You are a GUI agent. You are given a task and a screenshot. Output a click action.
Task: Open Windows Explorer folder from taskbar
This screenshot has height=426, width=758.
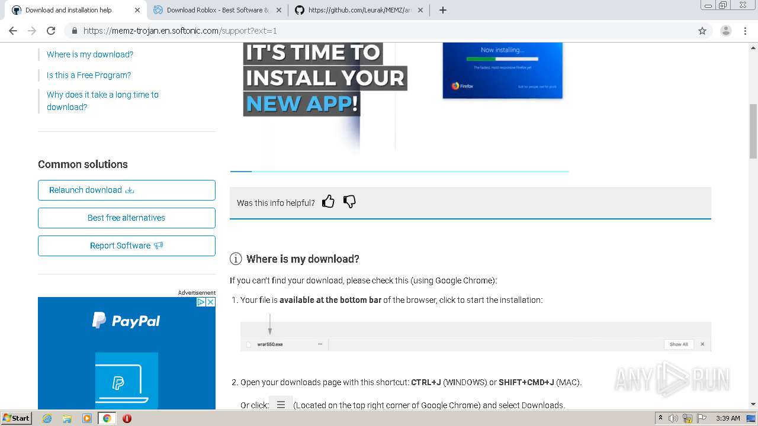pyautogui.click(x=67, y=418)
